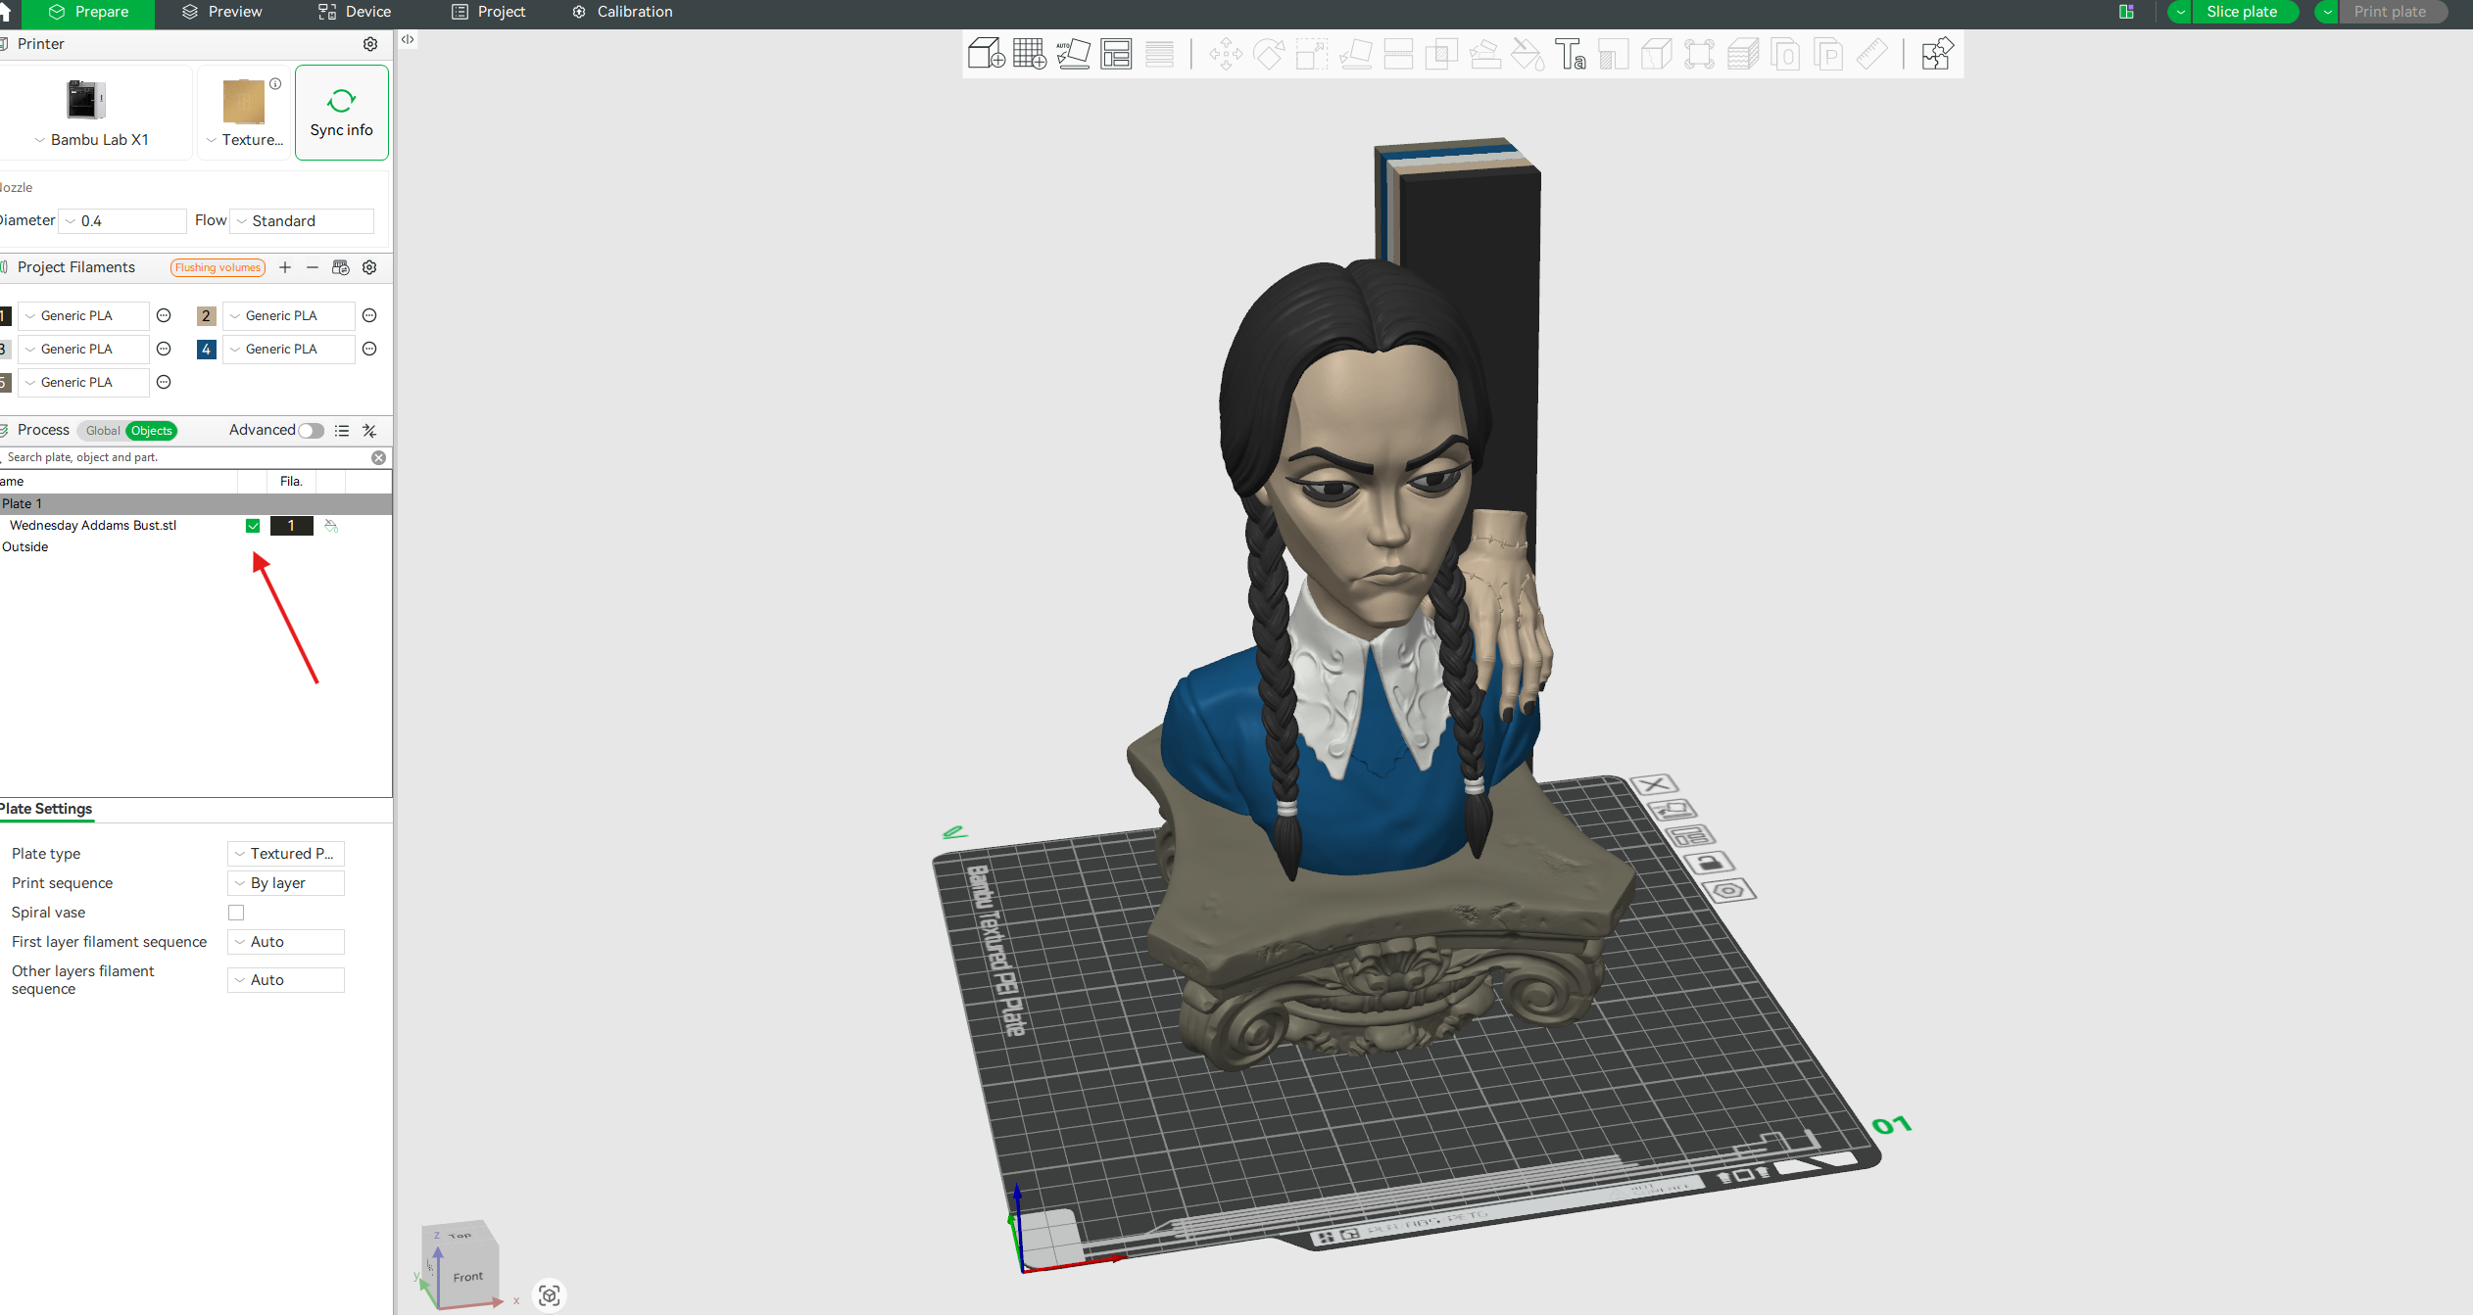The image size is (2473, 1315).
Task: Add a filament with plus icon
Action: pos(285,267)
